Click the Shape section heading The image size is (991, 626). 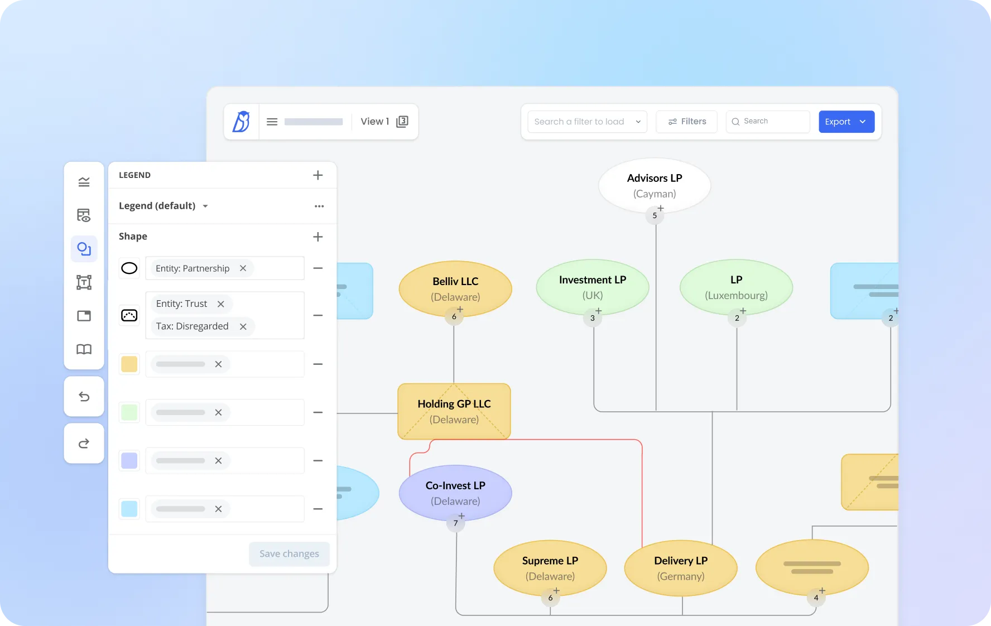[133, 237]
